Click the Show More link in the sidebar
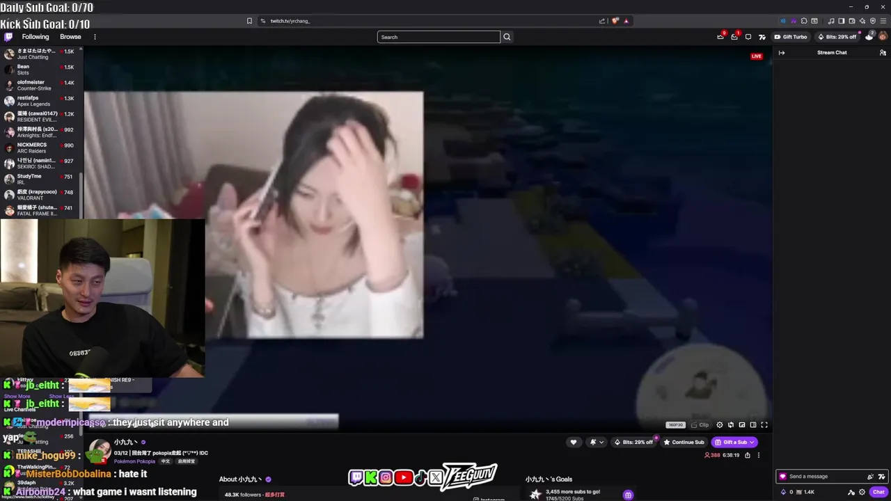The width and height of the screenshot is (891, 501). pyautogui.click(x=17, y=396)
